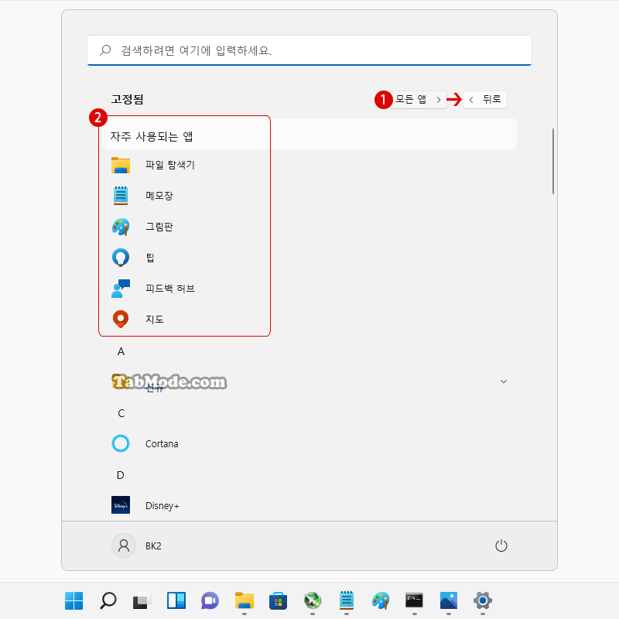Viewport: 619px width, 619px height.
Task: Launch Chat from the taskbar
Action: pos(210,600)
